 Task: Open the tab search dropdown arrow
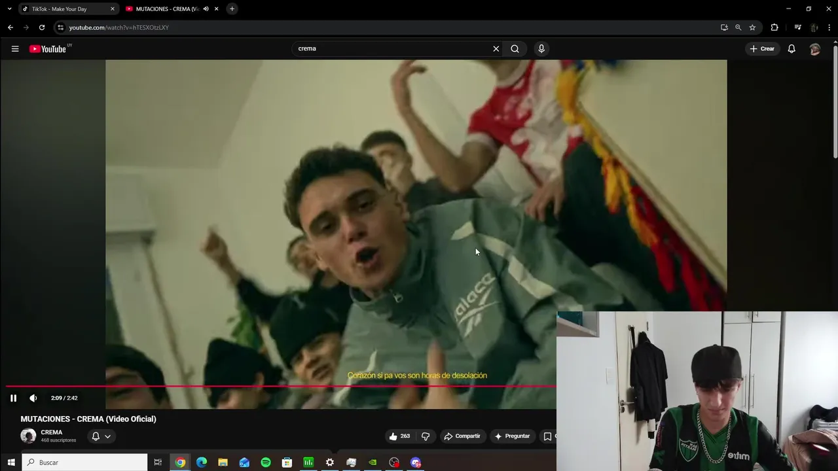9,9
